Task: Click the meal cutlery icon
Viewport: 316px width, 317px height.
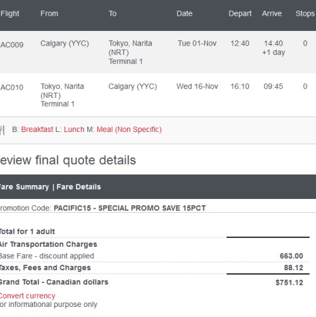Action: click(2, 130)
